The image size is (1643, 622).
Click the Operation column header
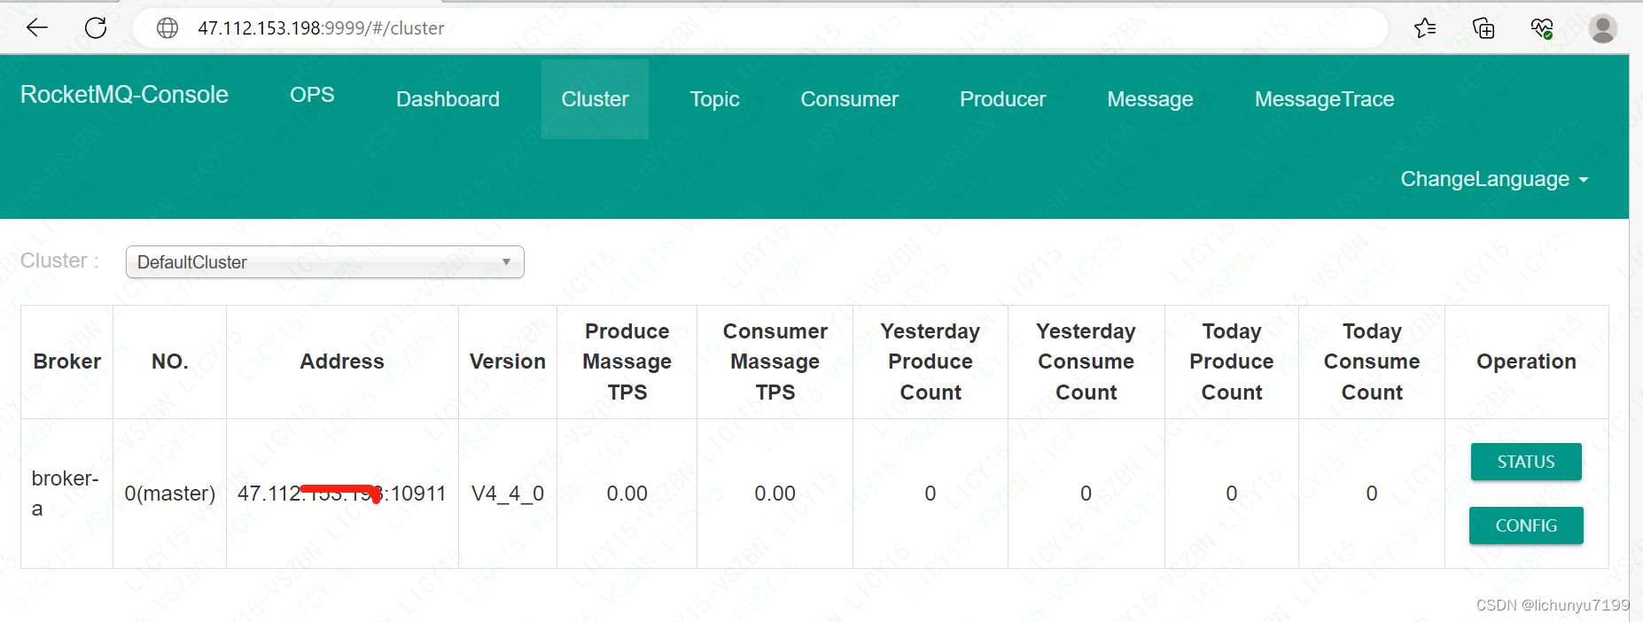coord(1526,362)
